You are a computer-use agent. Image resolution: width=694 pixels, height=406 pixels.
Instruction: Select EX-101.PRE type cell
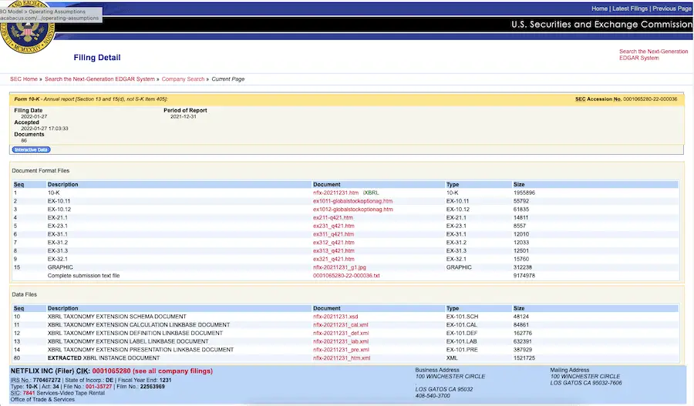pyautogui.click(x=462, y=350)
